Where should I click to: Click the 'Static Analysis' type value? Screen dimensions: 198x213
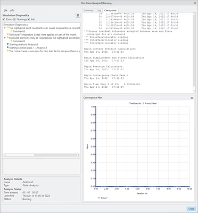pos(30,185)
